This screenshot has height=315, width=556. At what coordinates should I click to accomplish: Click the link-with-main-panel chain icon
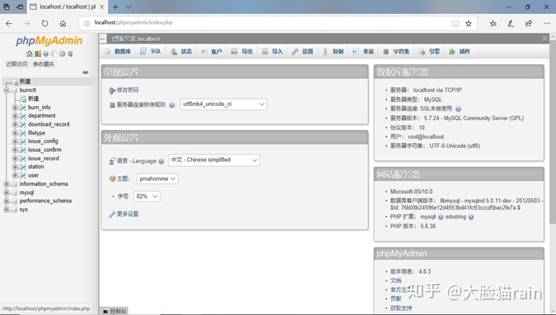click(x=86, y=72)
